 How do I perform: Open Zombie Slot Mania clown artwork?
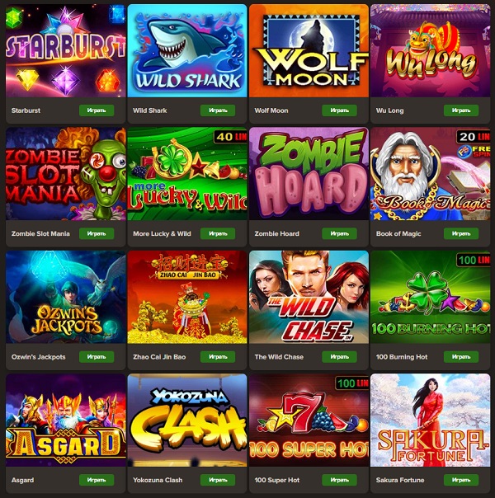(66, 174)
